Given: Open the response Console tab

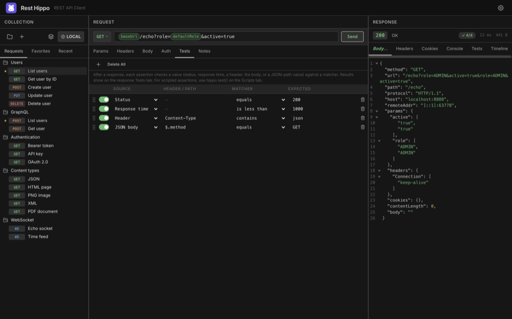Looking at the screenshot, I should pyautogui.click(x=455, y=49).
